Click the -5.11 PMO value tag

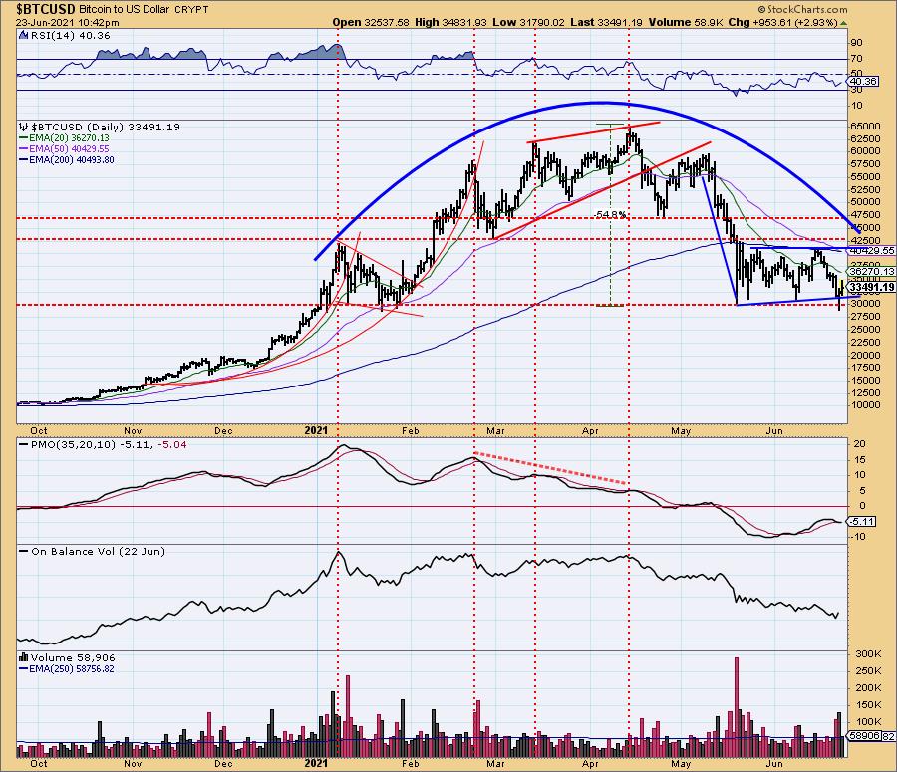pyautogui.click(x=863, y=522)
